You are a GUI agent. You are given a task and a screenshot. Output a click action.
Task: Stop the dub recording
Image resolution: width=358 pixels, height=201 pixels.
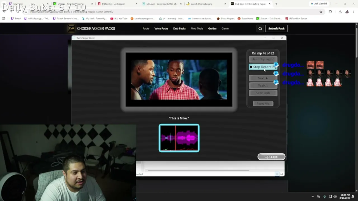pyautogui.click(x=263, y=67)
